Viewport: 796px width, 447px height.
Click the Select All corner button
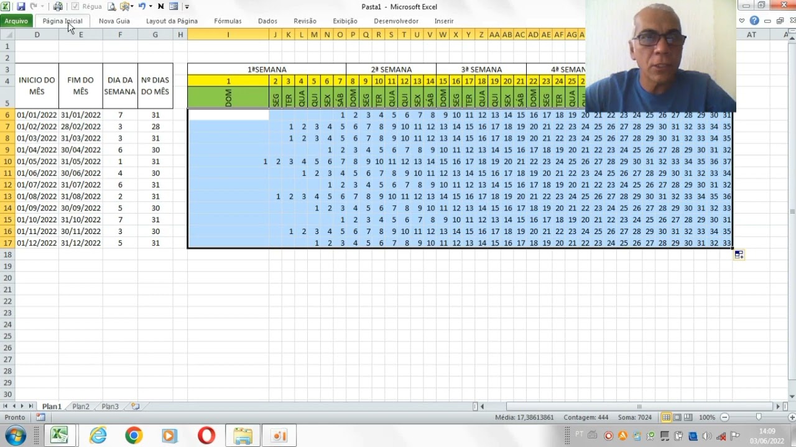[7, 35]
